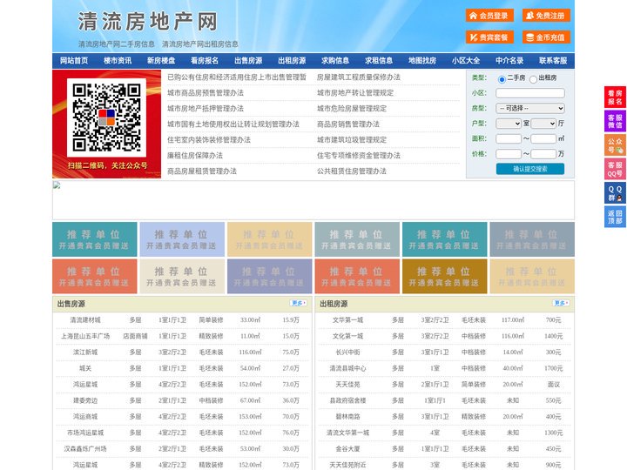
Task: Click the QR code banner image
Action: pyautogui.click(x=107, y=124)
